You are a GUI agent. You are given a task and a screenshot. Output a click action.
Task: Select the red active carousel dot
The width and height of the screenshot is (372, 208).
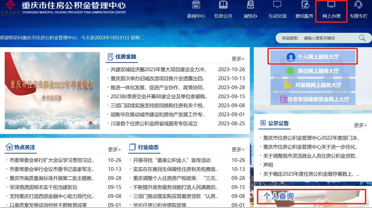click(x=91, y=123)
